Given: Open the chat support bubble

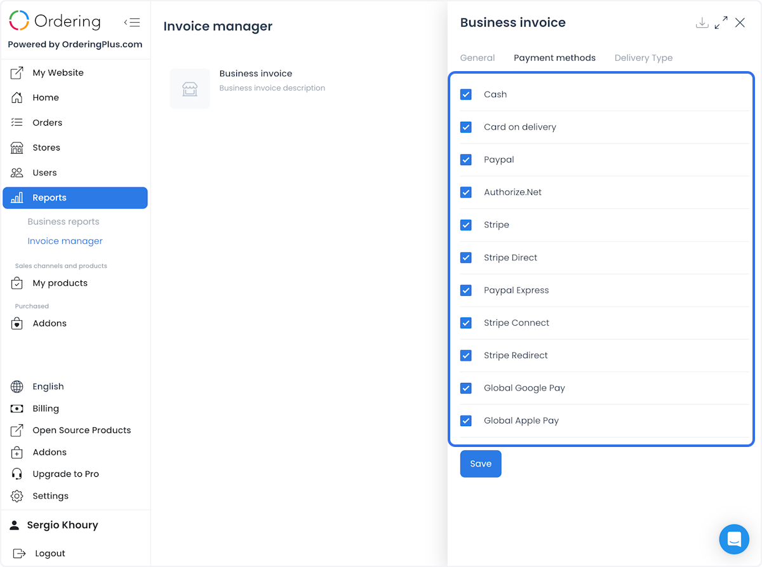Looking at the screenshot, I should click(x=734, y=540).
